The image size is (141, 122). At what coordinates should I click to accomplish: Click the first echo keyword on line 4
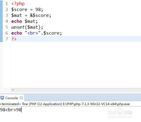17,21
